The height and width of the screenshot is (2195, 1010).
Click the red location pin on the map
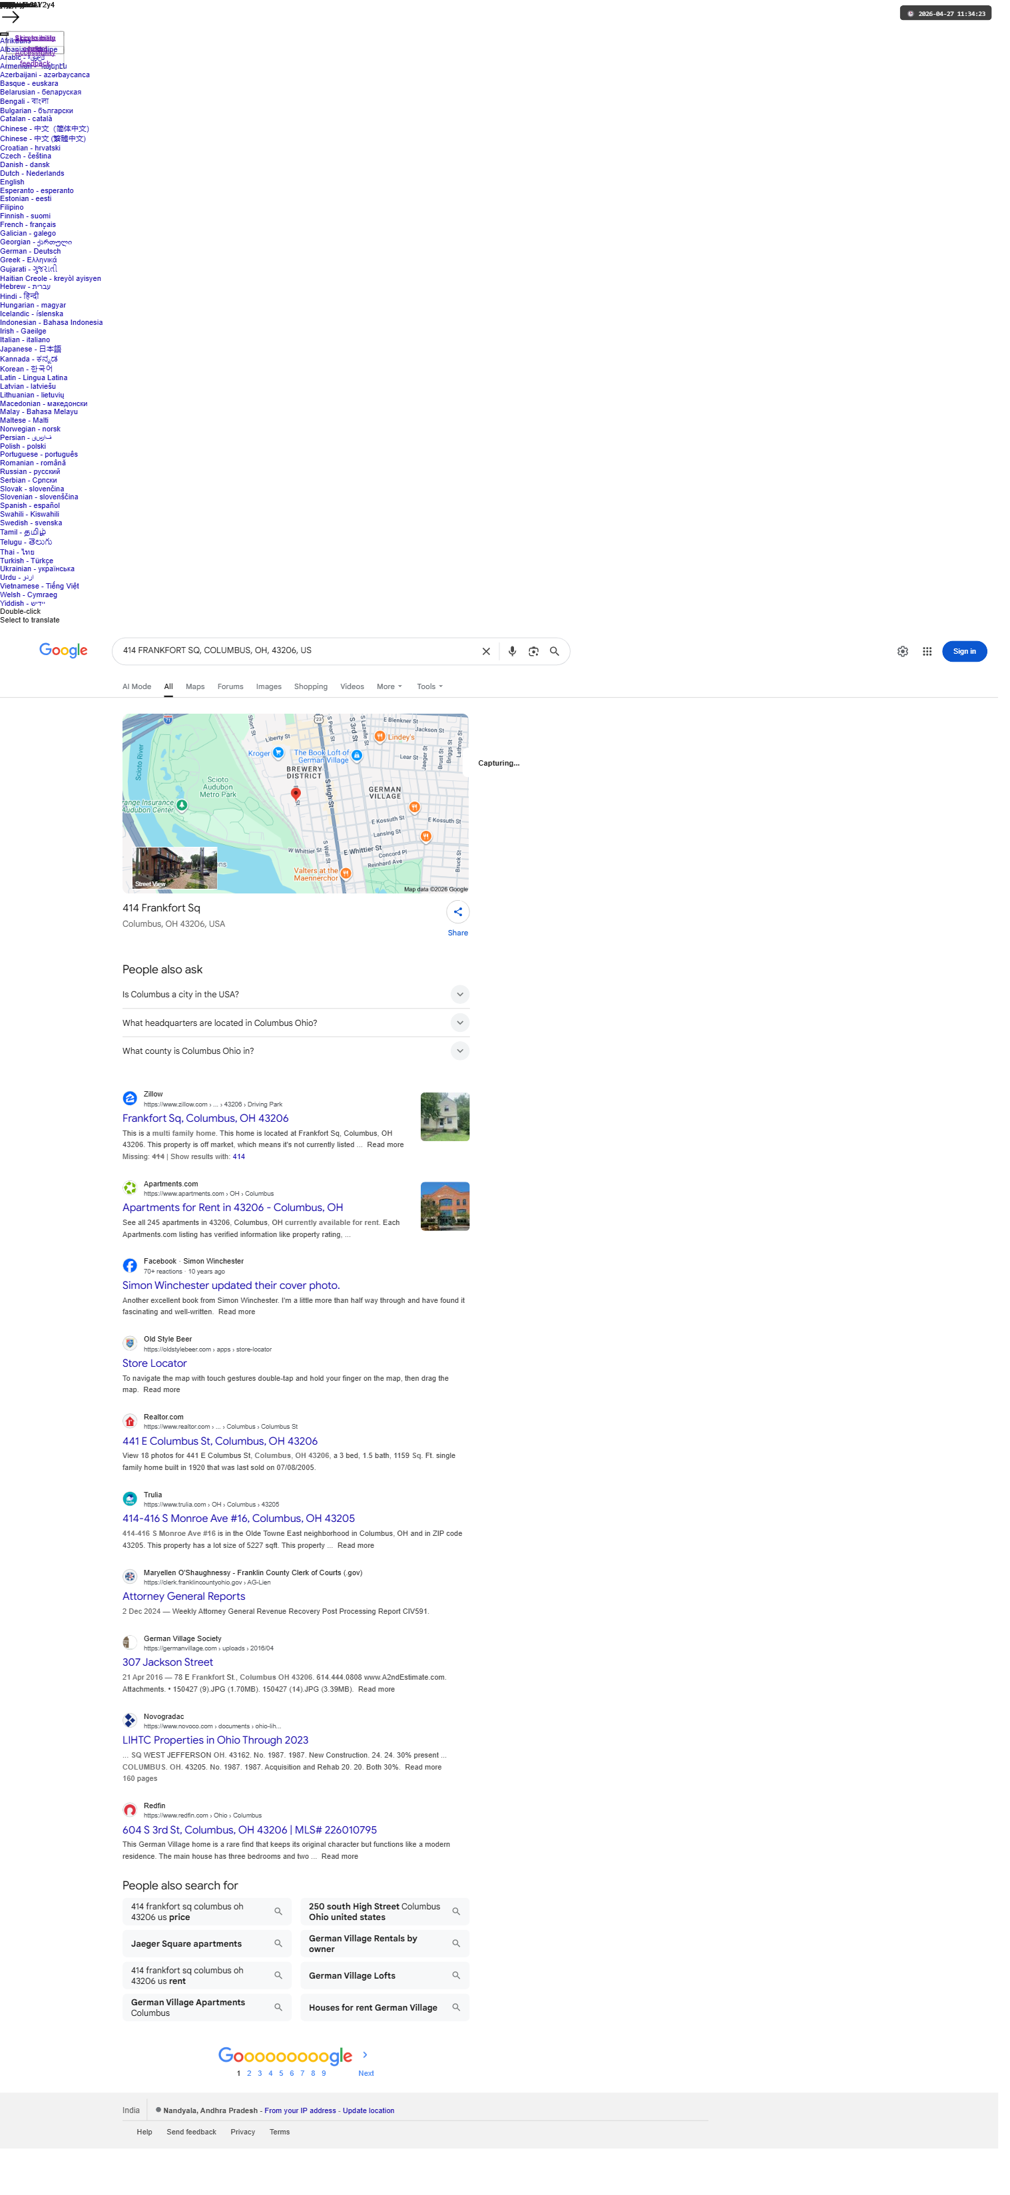[296, 794]
